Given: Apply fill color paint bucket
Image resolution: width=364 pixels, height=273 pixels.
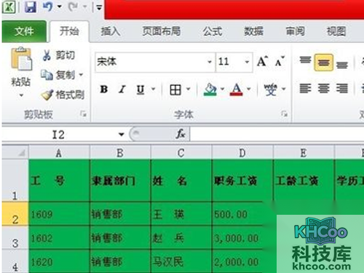Looking at the screenshot, I should pos(210,90).
